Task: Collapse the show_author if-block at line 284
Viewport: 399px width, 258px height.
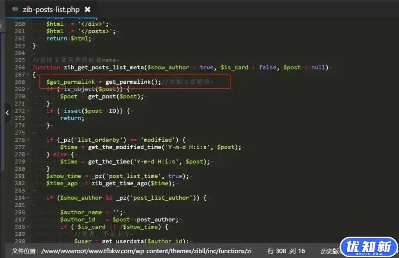Action: pos(28,198)
